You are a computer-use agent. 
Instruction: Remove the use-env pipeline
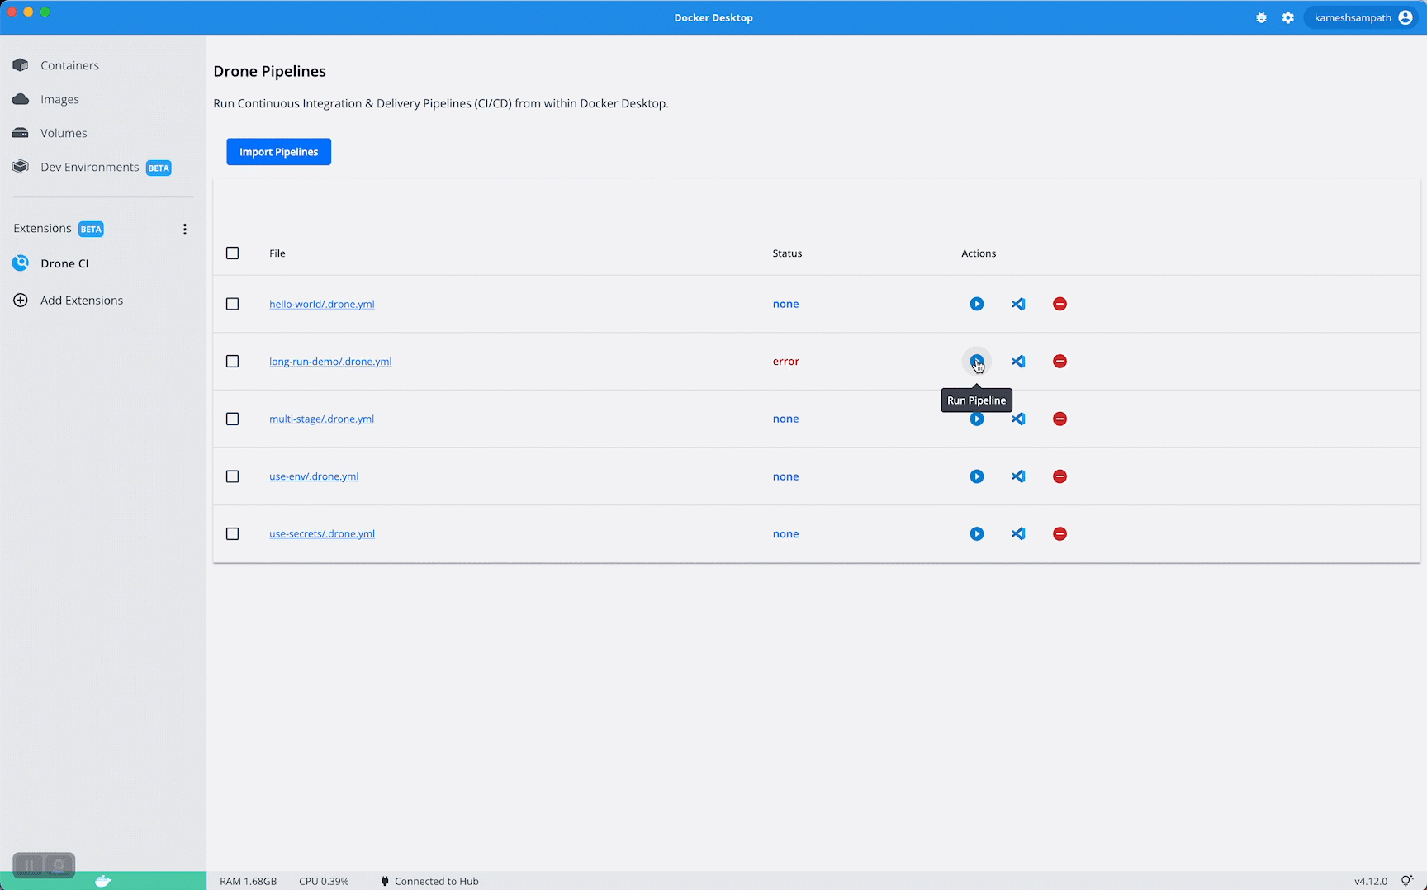click(x=1060, y=476)
